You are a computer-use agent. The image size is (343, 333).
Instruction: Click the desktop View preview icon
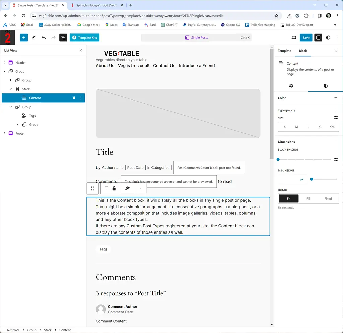[294, 38]
